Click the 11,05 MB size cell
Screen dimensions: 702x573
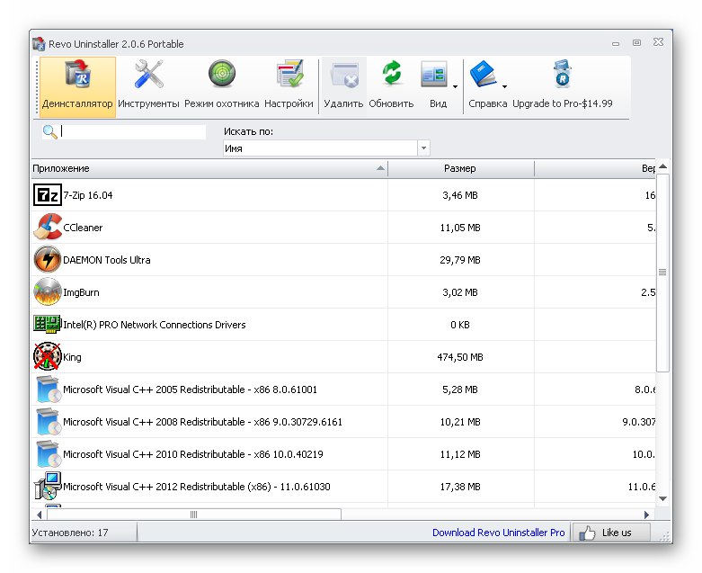(460, 228)
